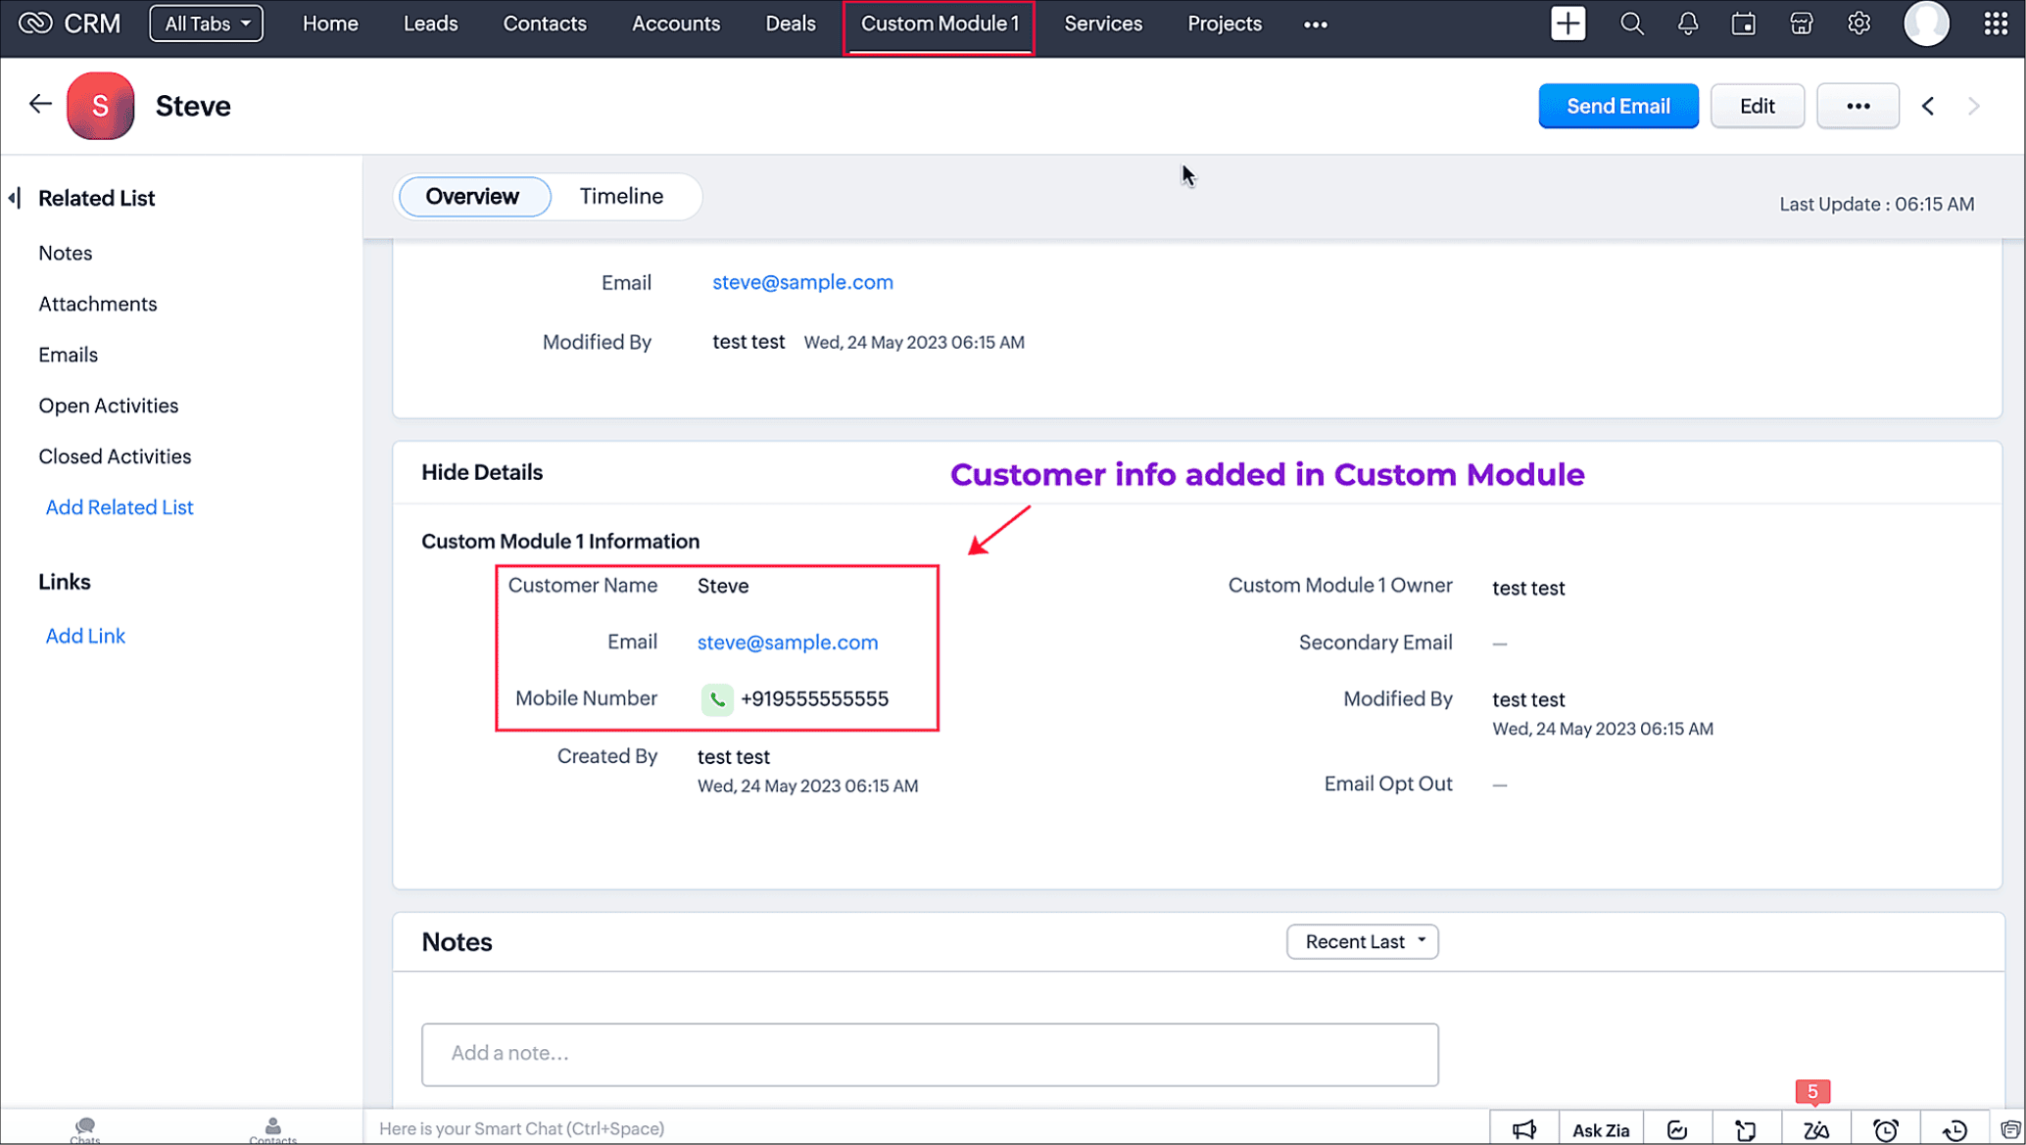Screen dimensions: 2026x1145
Task: Open the calendar icon in top bar
Action: [1743, 24]
